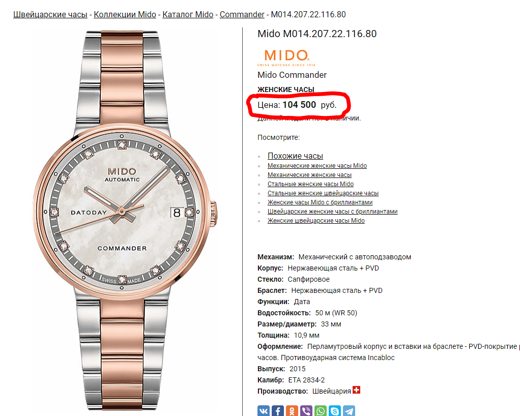Open the Каталог Mido breadcrumb

coord(188,15)
